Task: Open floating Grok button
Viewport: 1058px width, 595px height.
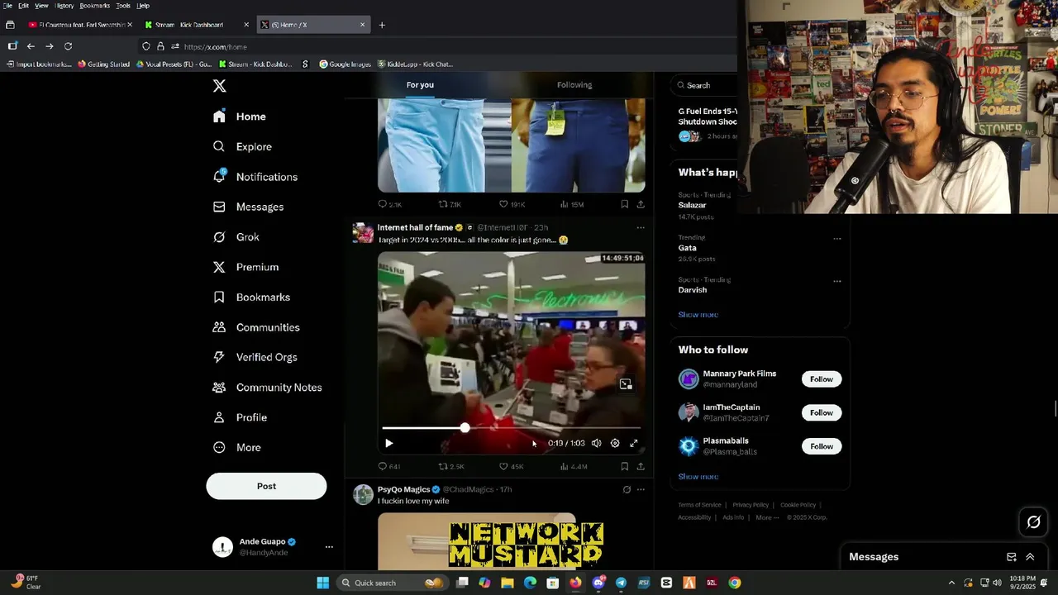Action: pos(1033,521)
